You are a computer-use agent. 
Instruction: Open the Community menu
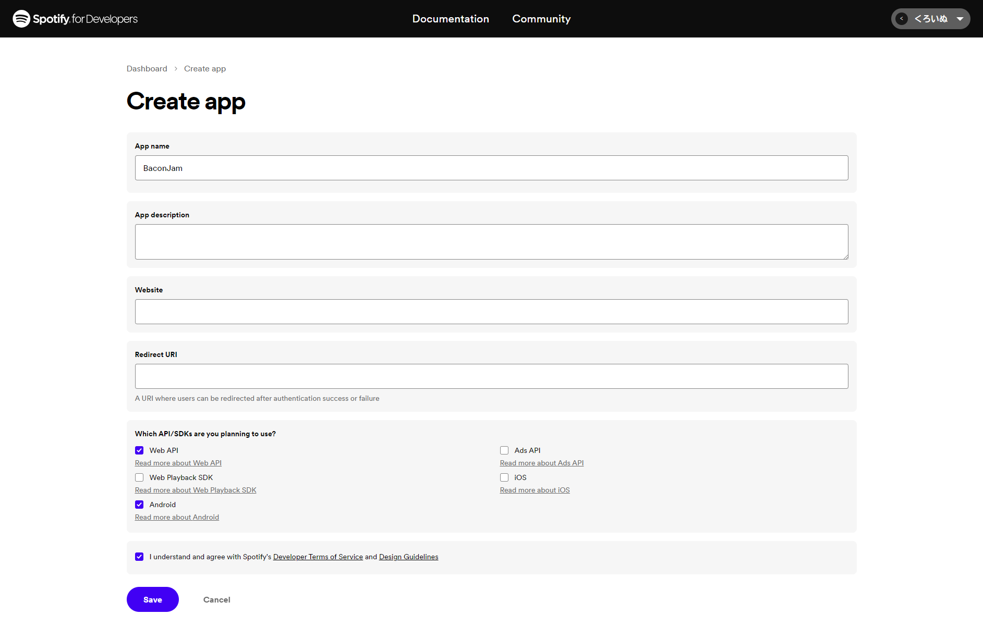click(x=541, y=19)
